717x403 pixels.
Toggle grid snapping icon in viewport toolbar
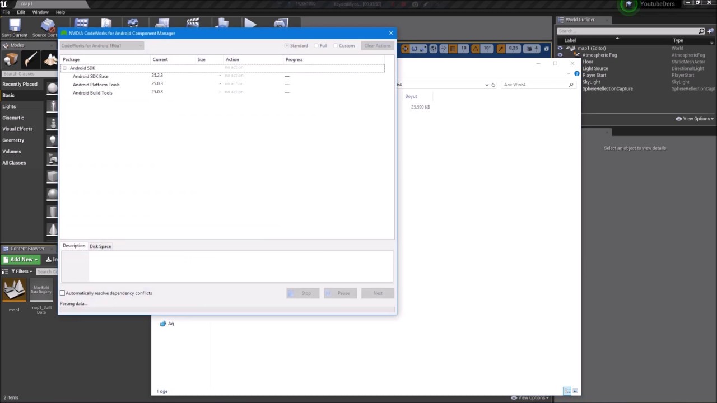[x=453, y=49]
